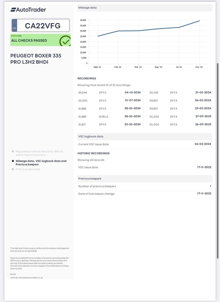Click the Sept '23 label on chart axis

pos(97,67)
